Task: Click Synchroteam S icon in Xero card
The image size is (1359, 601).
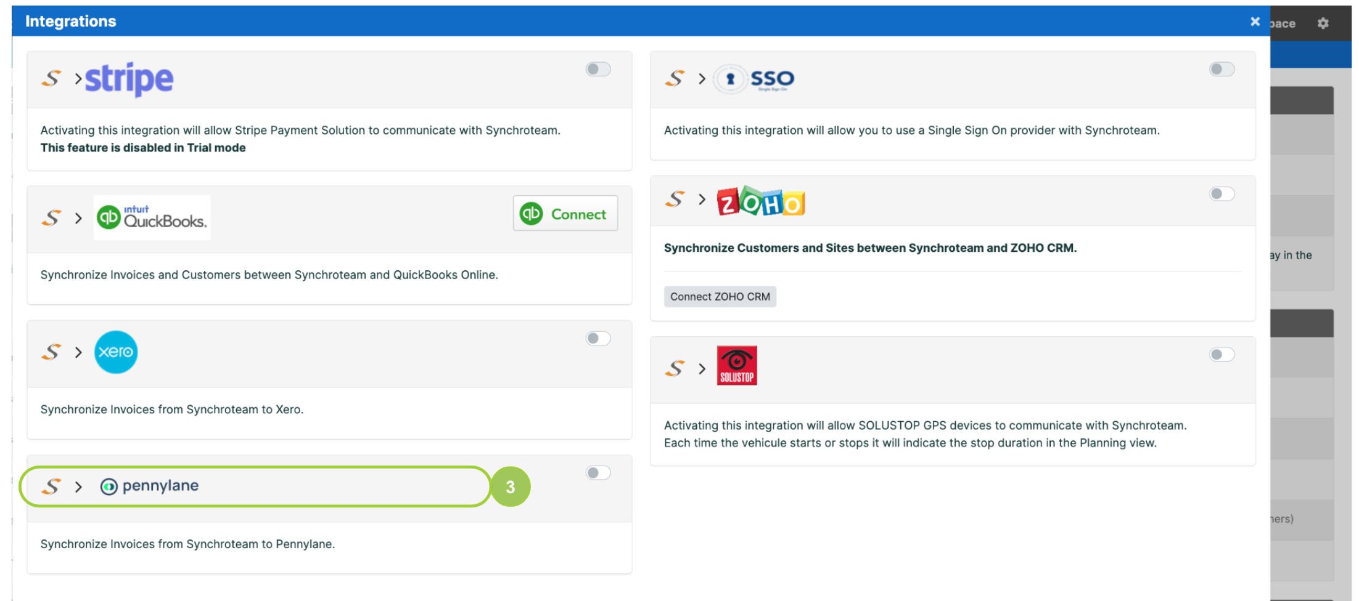Action: pos(52,352)
